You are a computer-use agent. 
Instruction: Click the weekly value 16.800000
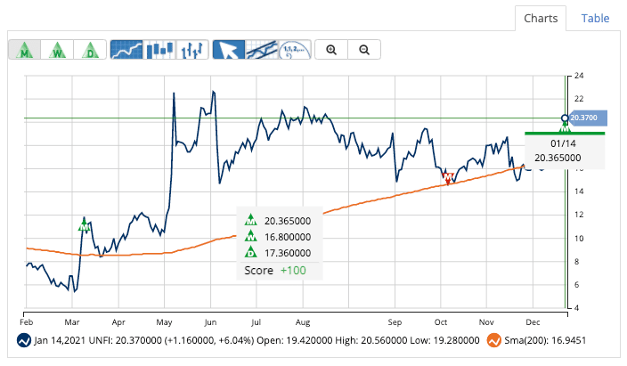pos(288,237)
